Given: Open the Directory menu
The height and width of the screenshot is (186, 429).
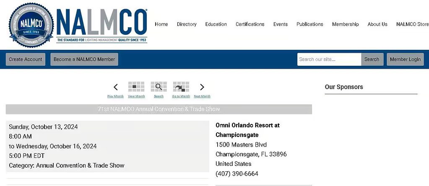Looking at the screenshot, I should click(x=187, y=24).
